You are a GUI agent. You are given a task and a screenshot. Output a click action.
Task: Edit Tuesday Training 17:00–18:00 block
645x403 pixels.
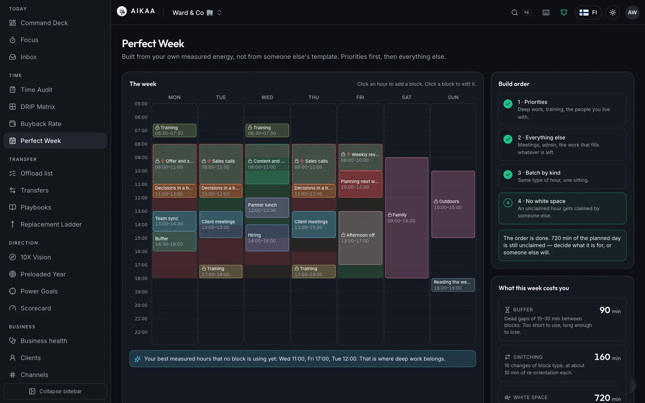[221, 272]
